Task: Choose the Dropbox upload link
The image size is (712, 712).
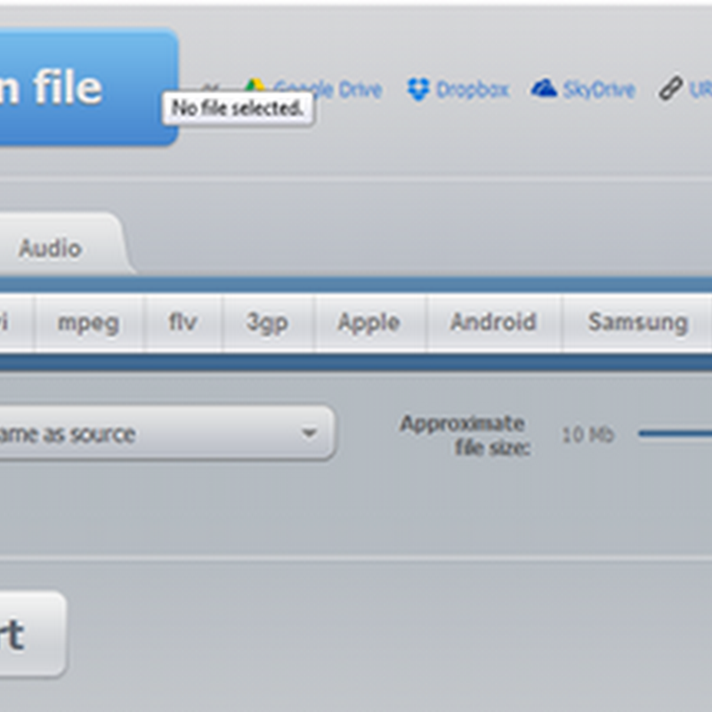Action: point(473,90)
